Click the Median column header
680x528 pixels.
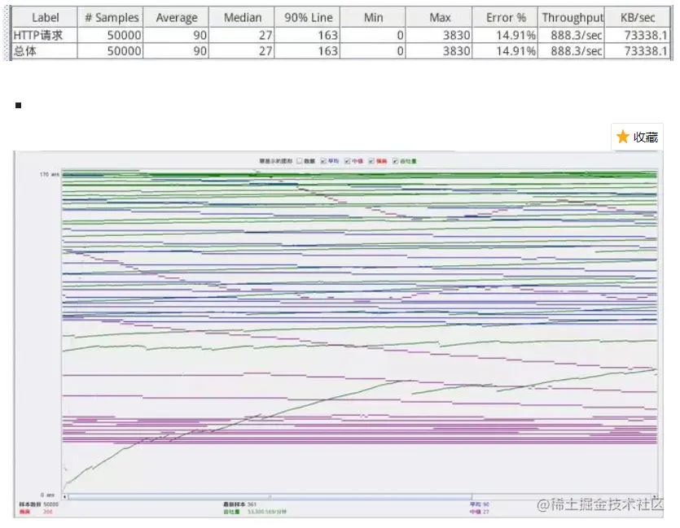point(243,17)
